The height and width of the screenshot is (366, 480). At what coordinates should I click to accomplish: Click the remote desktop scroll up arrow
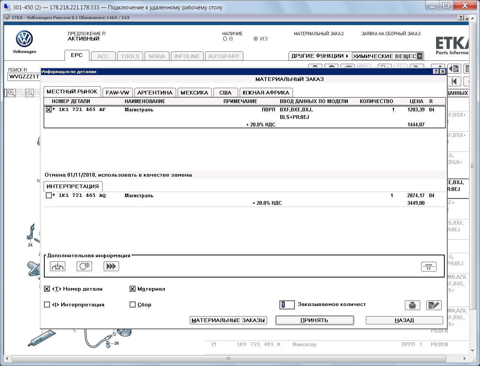(472, 18)
